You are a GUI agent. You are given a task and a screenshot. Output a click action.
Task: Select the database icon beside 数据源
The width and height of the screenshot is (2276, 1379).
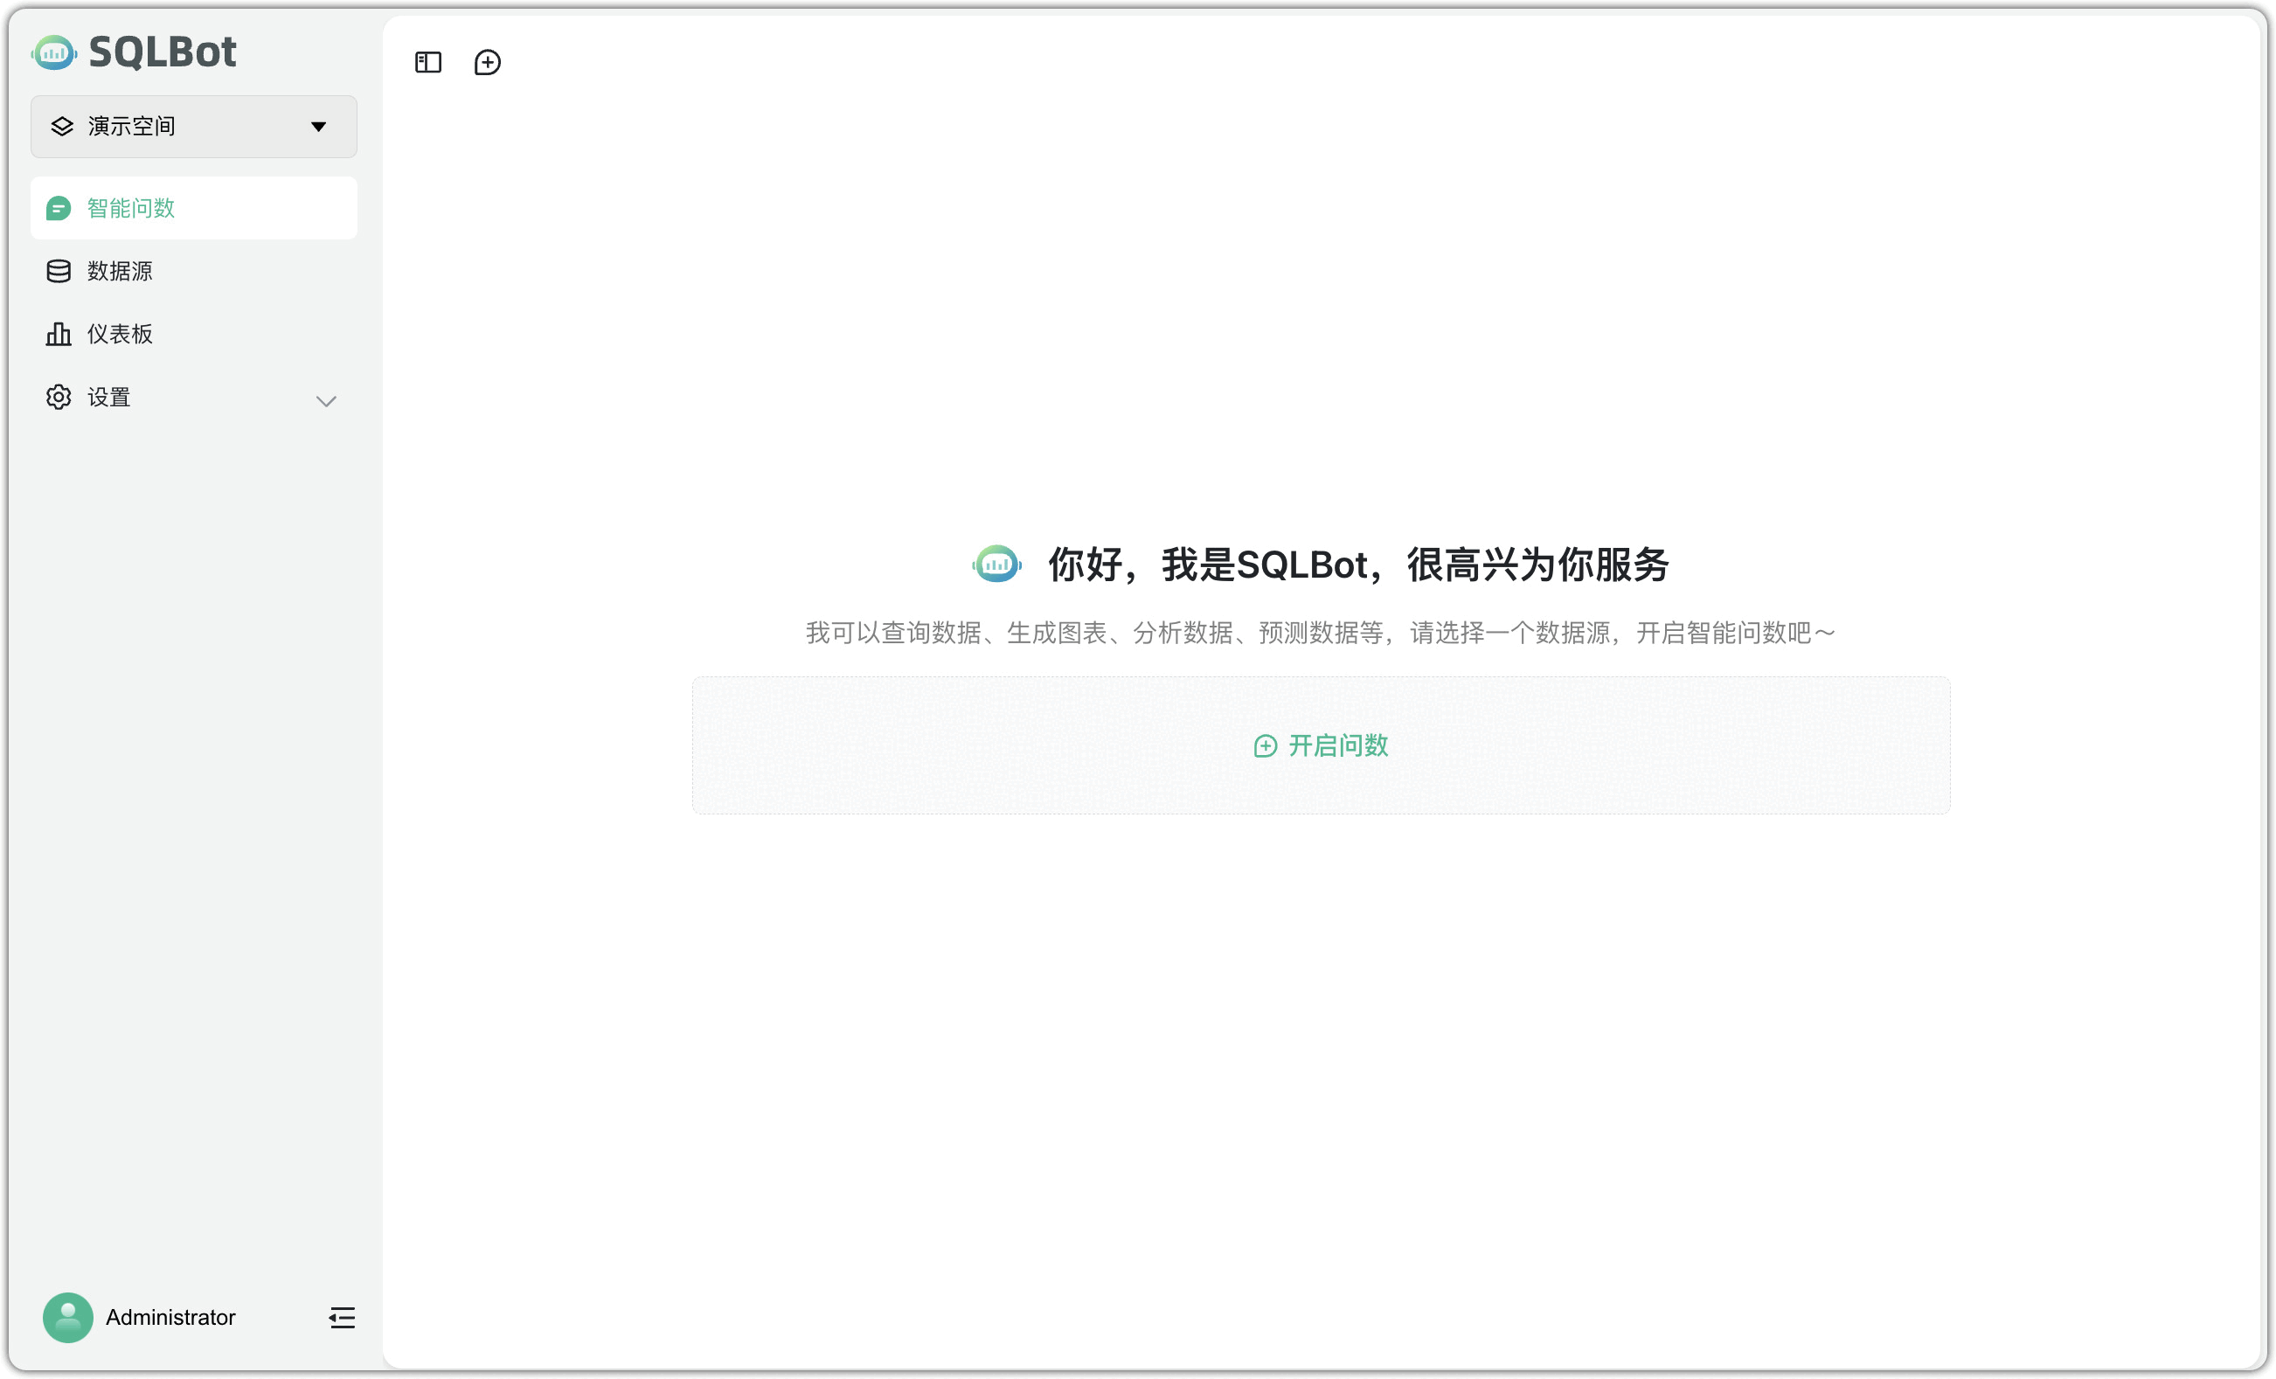coord(59,271)
